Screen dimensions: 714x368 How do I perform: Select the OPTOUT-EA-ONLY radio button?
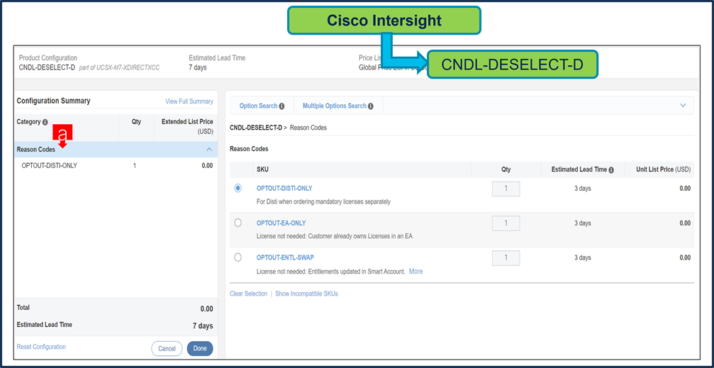click(238, 223)
